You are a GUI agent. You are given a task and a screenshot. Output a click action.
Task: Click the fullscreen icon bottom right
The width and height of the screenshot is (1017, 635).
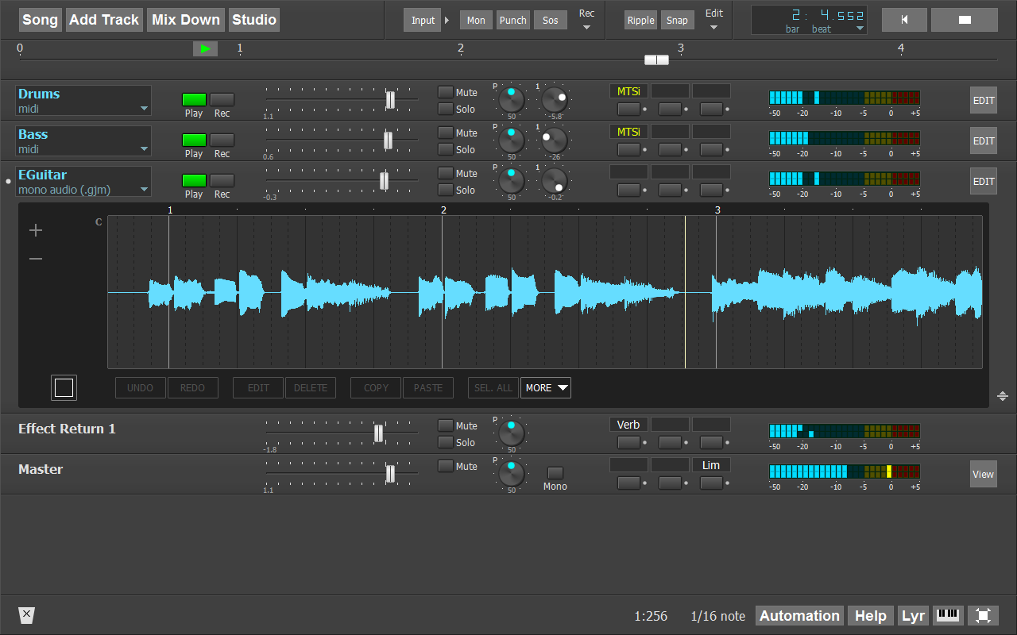coord(983,615)
